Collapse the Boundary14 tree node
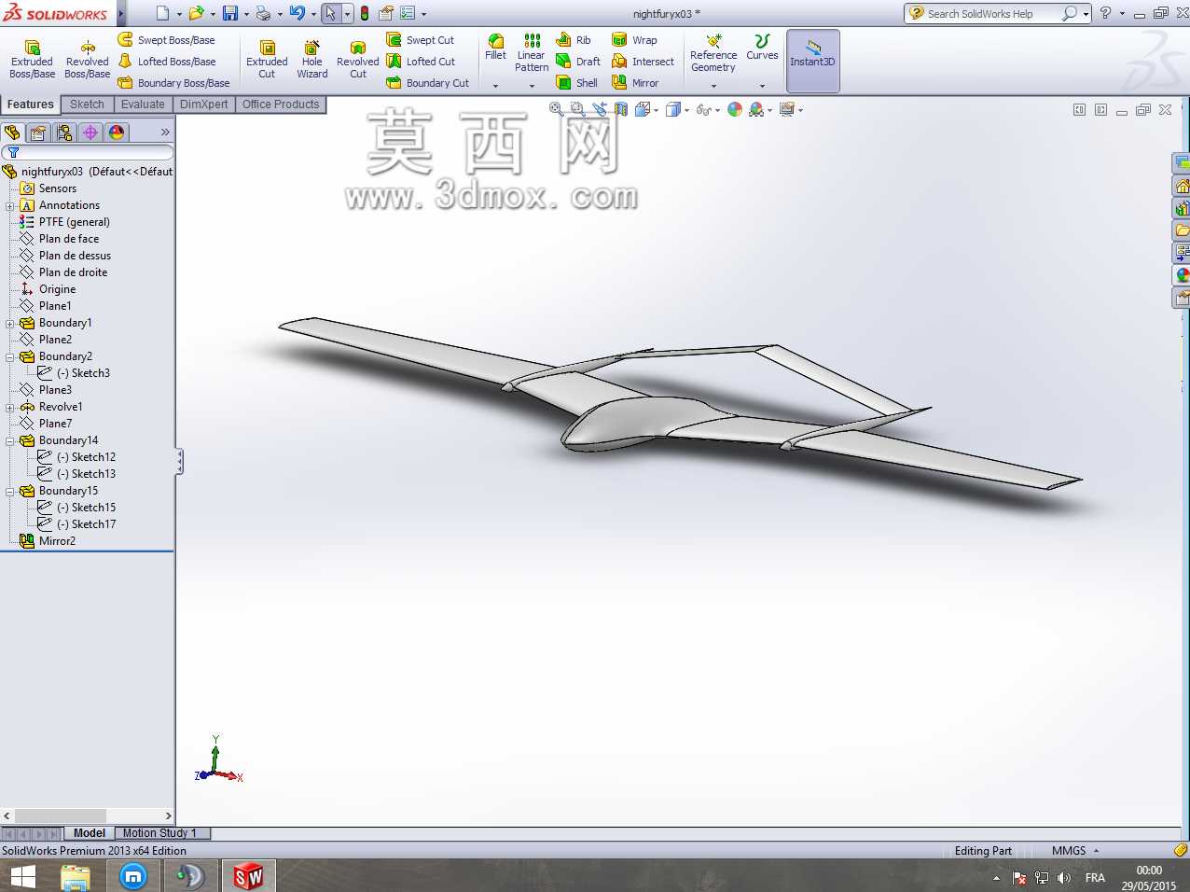 pos(10,441)
